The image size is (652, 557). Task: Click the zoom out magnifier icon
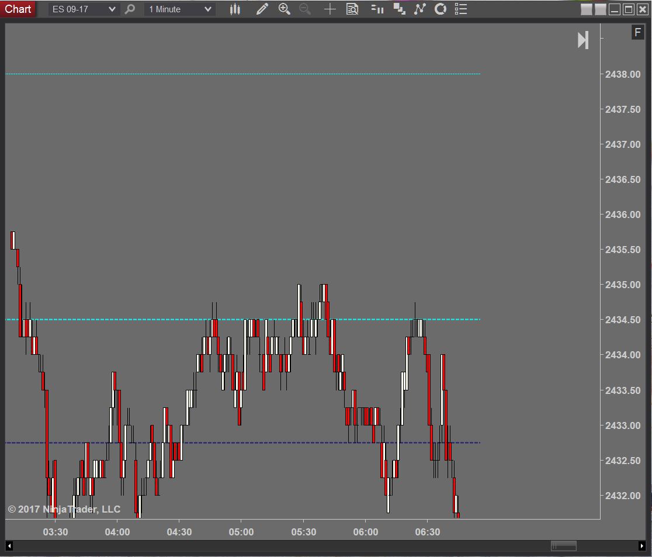click(x=305, y=9)
